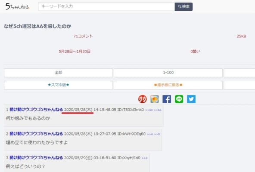
Task: Click poster name on post 3
Action: (36, 158)
